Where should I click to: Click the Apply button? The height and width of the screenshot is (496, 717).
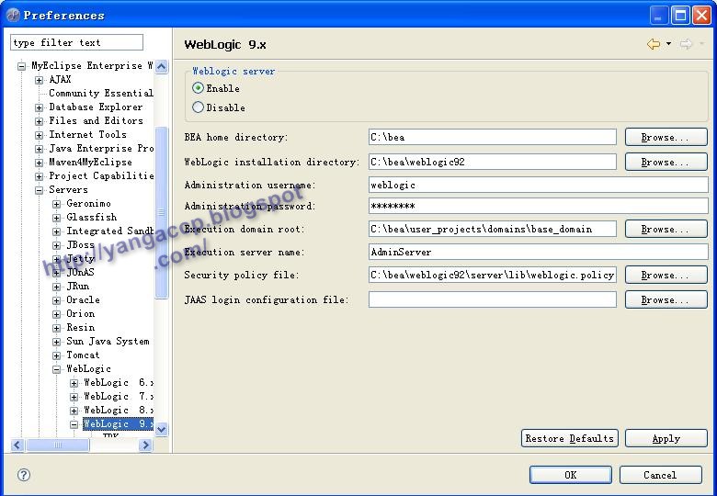coord(666,438)
